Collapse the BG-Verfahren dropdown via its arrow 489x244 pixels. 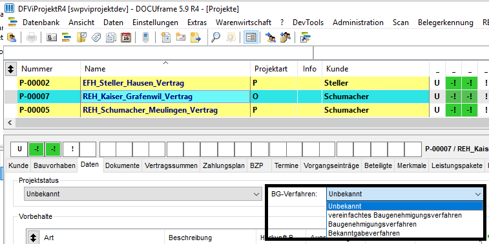[x=478, y=194]
